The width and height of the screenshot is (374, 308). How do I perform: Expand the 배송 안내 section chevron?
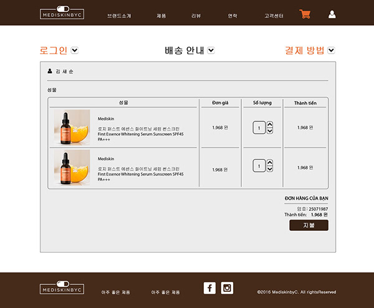(x=211, y=50)
